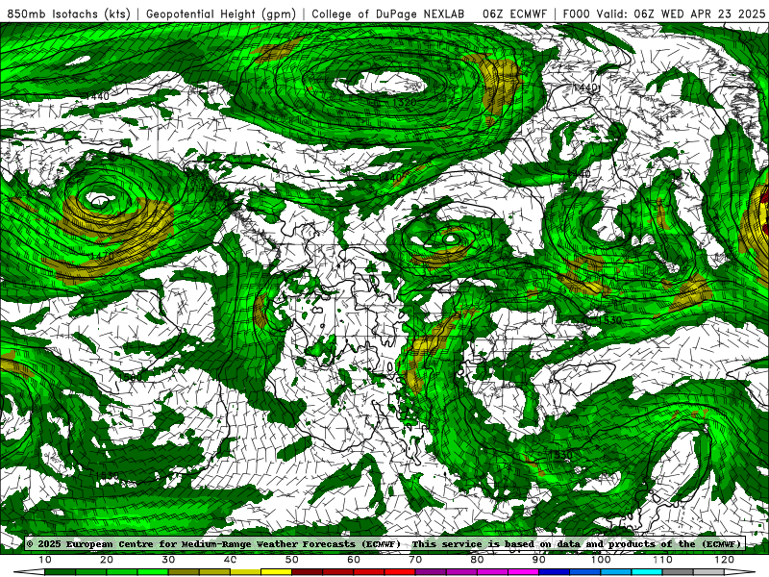Click the 'College of DuPage NEXLAB' header text
This screenshot has height=577, width=769.
(388, 14)
